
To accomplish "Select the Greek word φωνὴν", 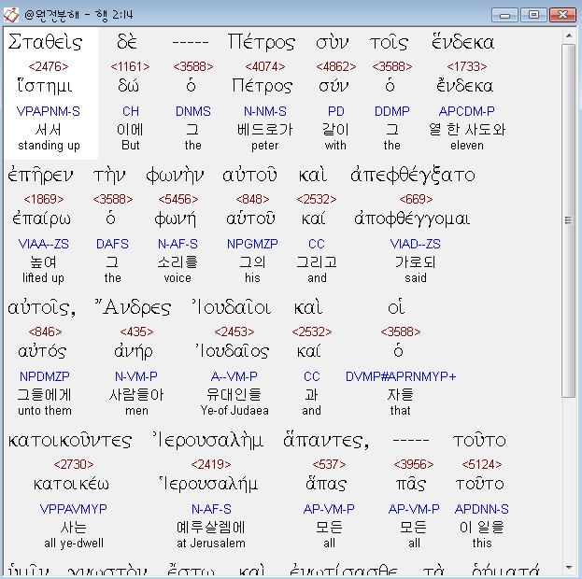I will pyautogui.click(x=175, y=175).
